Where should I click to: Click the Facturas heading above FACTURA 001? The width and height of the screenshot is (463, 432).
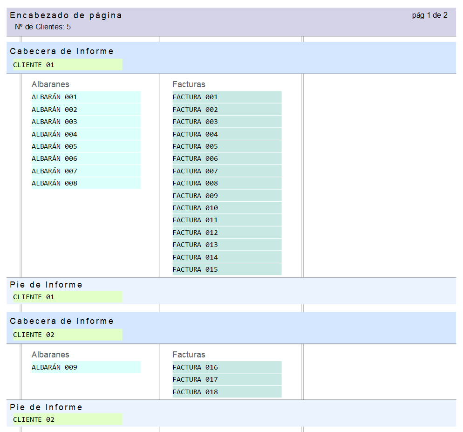coord(189,84)
